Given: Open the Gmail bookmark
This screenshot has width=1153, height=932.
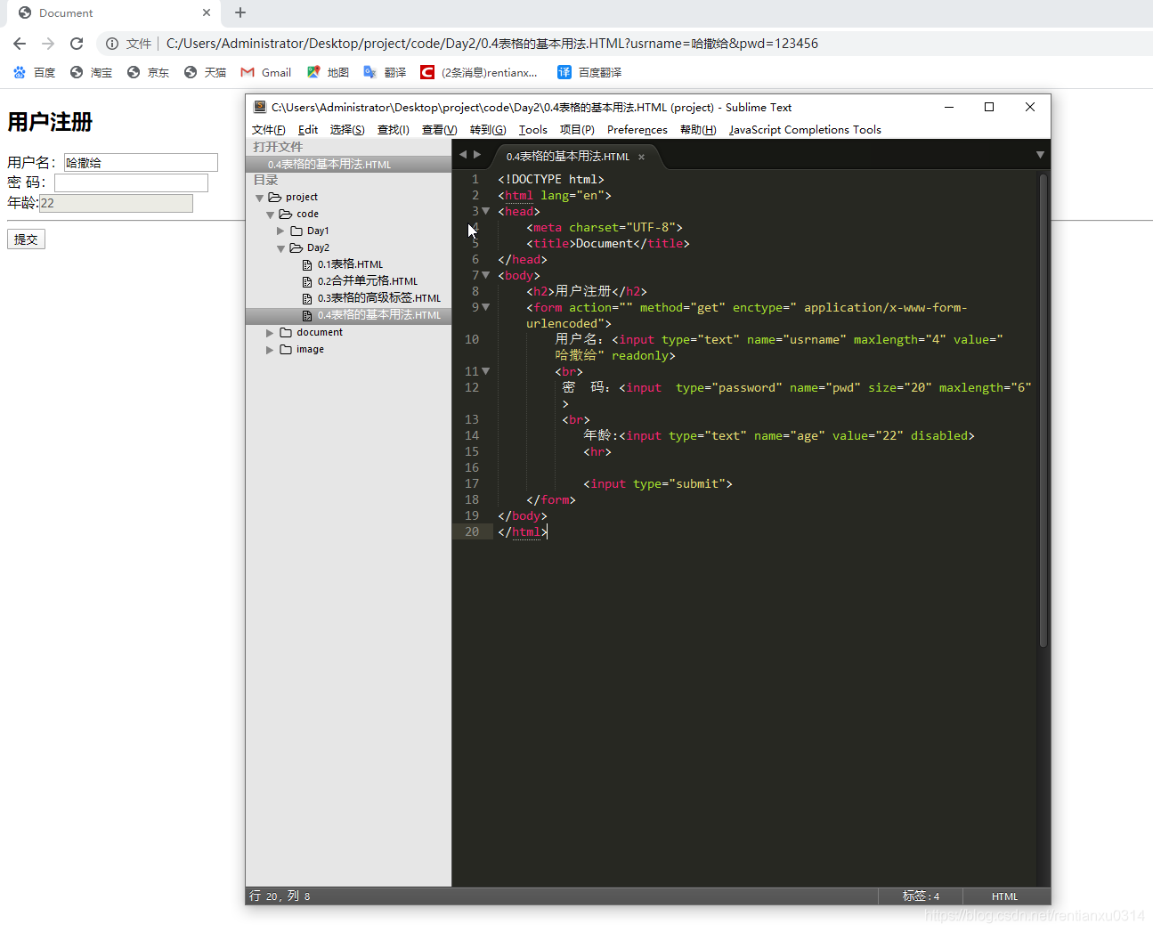Looking at the screenshot, I should click(266, 72).
